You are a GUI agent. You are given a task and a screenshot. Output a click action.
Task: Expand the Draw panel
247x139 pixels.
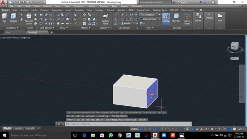(x=64, y=28)
